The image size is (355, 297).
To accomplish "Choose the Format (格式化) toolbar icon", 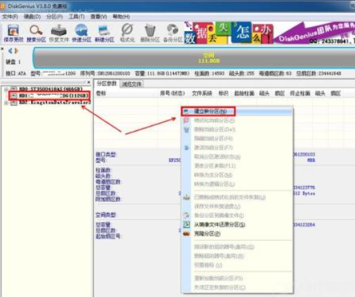I will coord(127,34).
